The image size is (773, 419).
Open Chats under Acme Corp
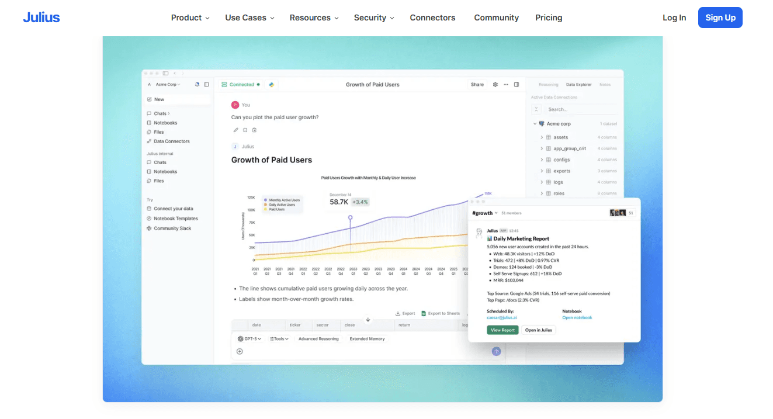(158, 113)
